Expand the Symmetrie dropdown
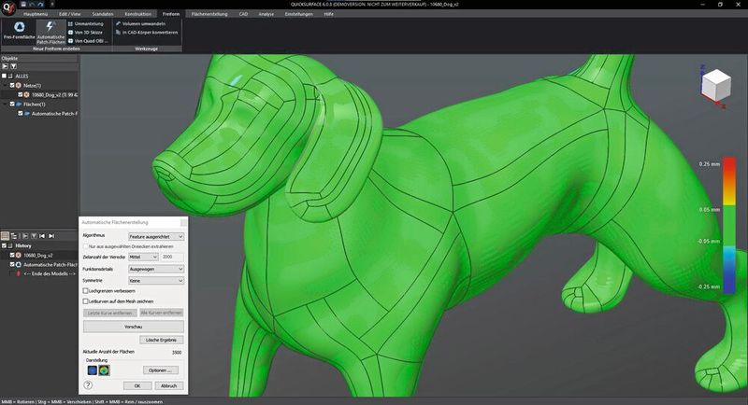The height and width of the screenshot is (405, 748). pos(154,280)
